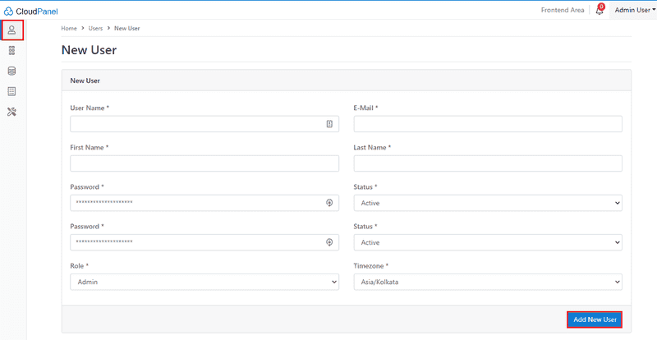
Task: Open the Admin User account menu
Action: (x=635, y=11)
